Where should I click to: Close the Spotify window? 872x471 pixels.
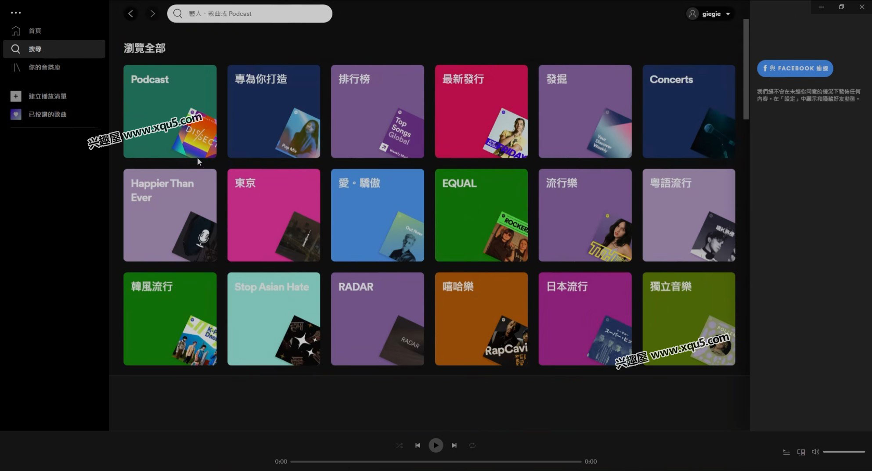(861, 7)
